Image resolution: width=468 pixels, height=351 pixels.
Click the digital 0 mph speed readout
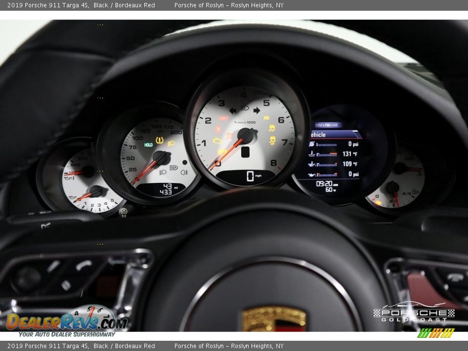[250, 176]
